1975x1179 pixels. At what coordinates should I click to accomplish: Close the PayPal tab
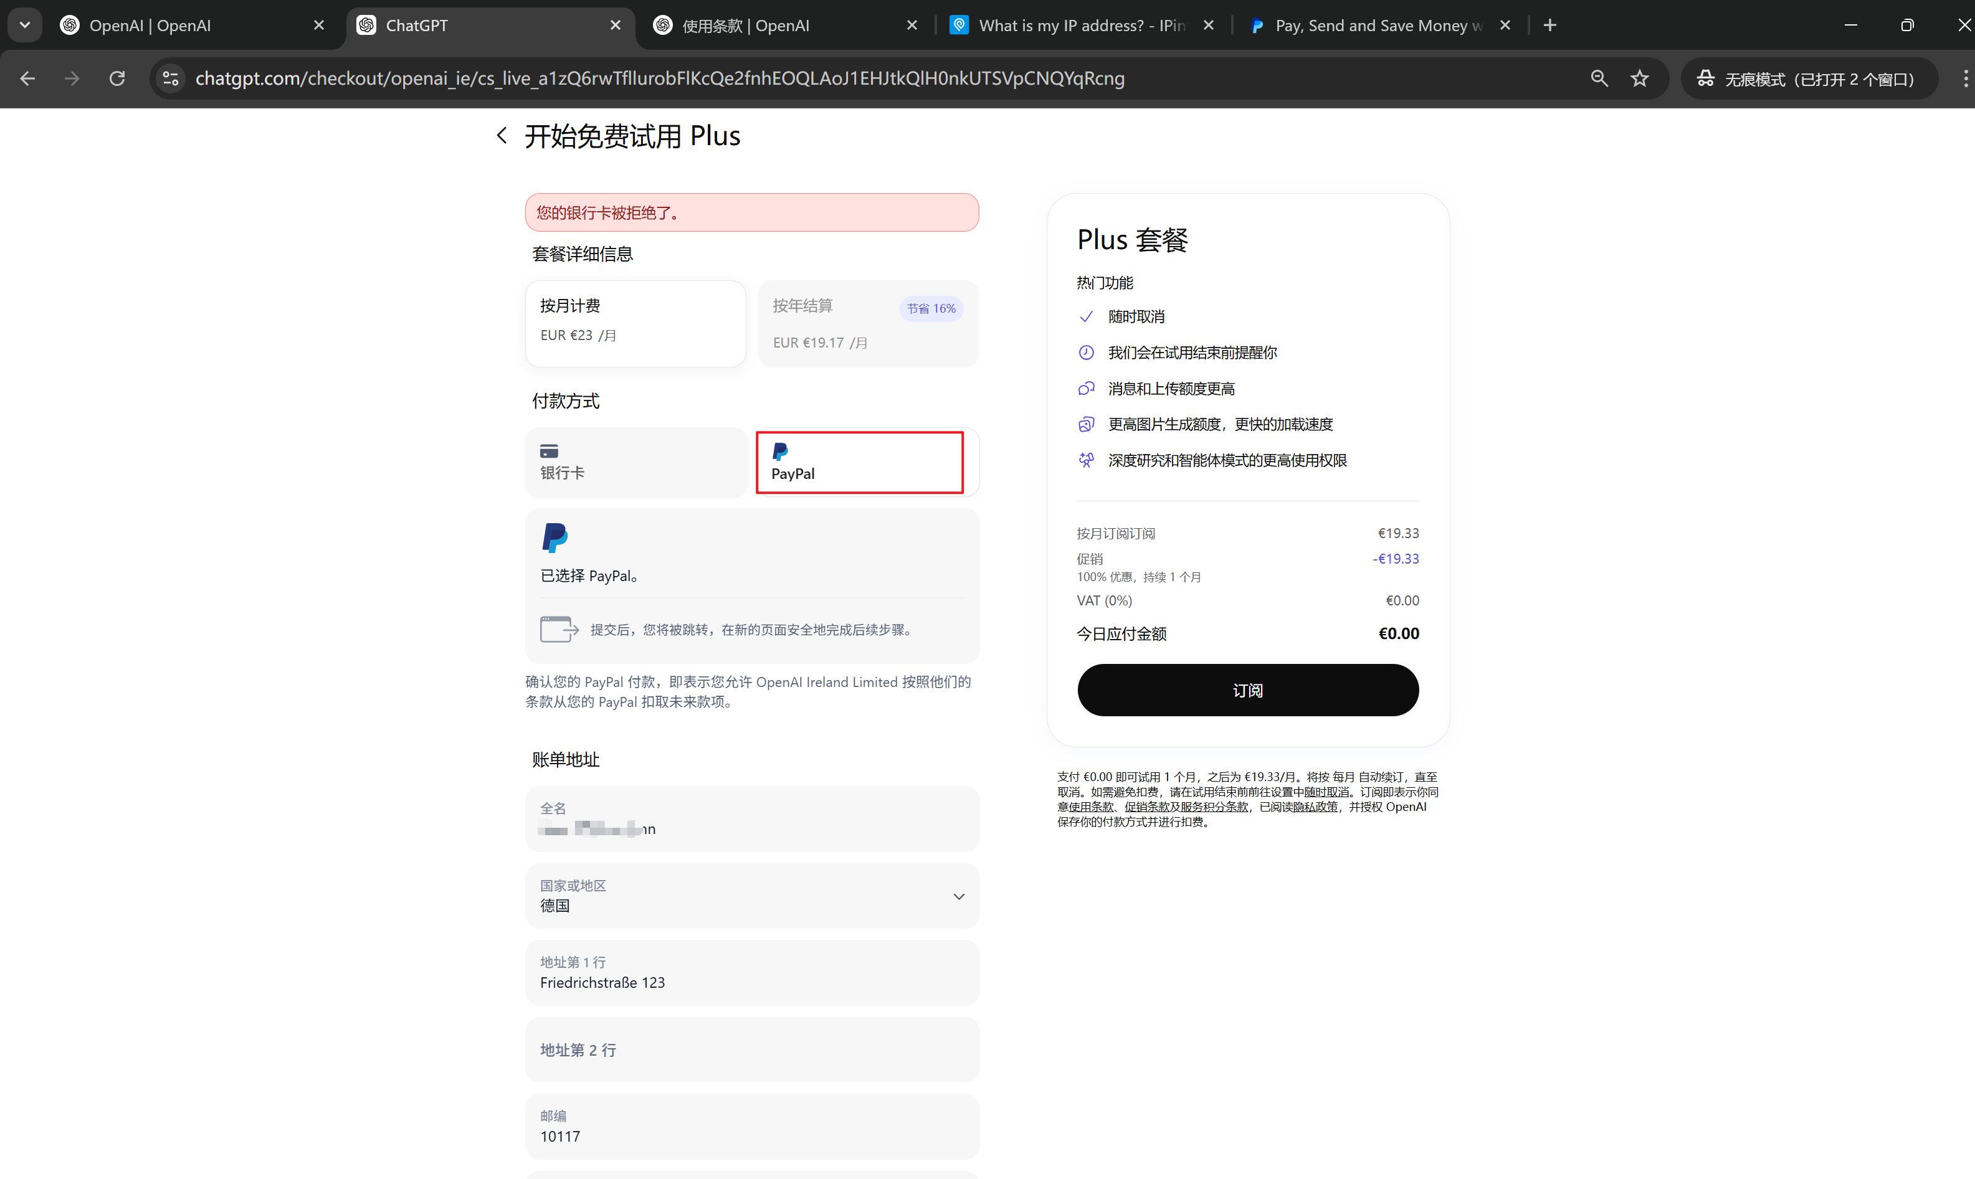(1505, 26)
